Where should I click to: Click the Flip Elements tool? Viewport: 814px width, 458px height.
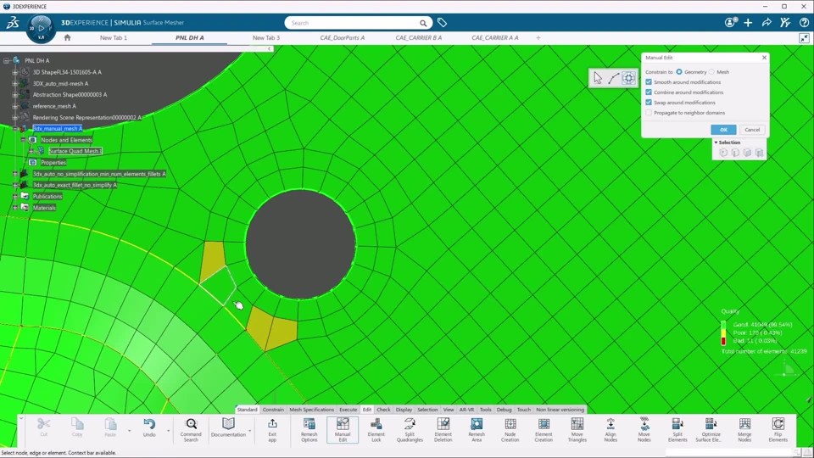(778, 429)
